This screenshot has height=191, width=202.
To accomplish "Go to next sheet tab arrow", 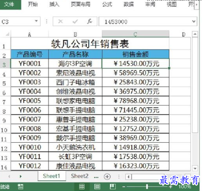I will point(21,176).
